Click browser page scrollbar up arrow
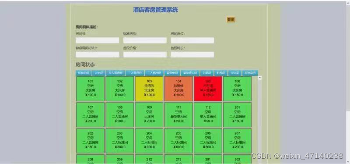 click(x=348, y=3)
